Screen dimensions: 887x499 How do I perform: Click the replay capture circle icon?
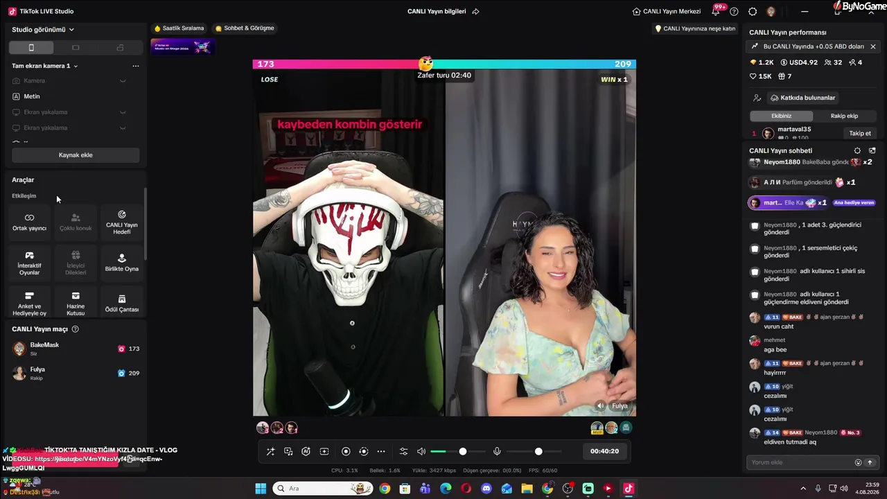tap(363, 451)
